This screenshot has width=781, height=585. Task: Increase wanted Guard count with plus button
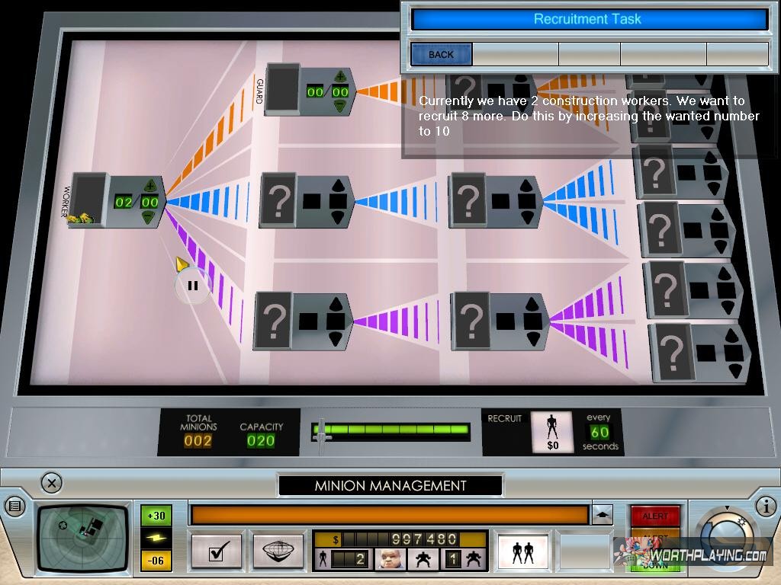point(339,76)
